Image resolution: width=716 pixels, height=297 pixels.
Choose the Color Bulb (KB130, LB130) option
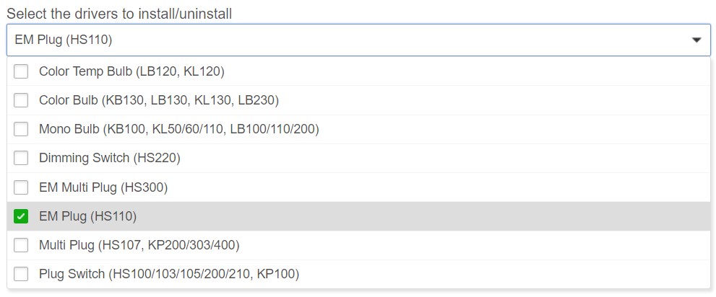(159, 100)
